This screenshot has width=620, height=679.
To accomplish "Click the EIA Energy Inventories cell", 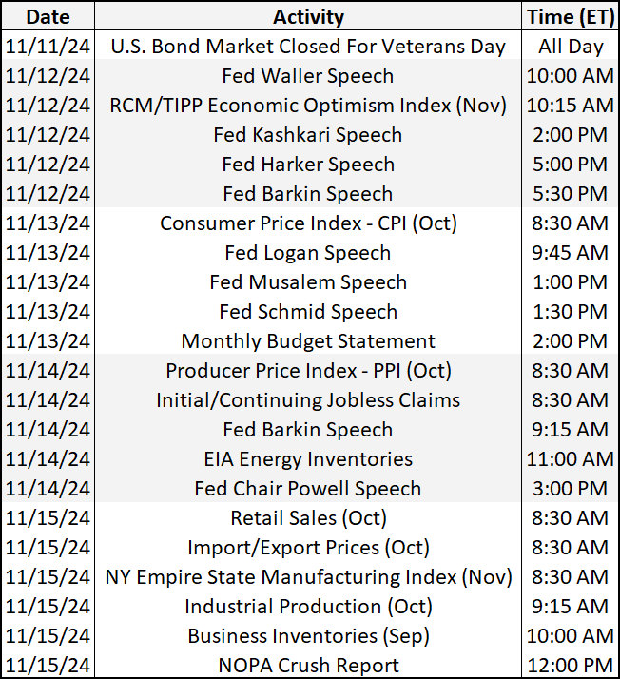I will 308,459.
